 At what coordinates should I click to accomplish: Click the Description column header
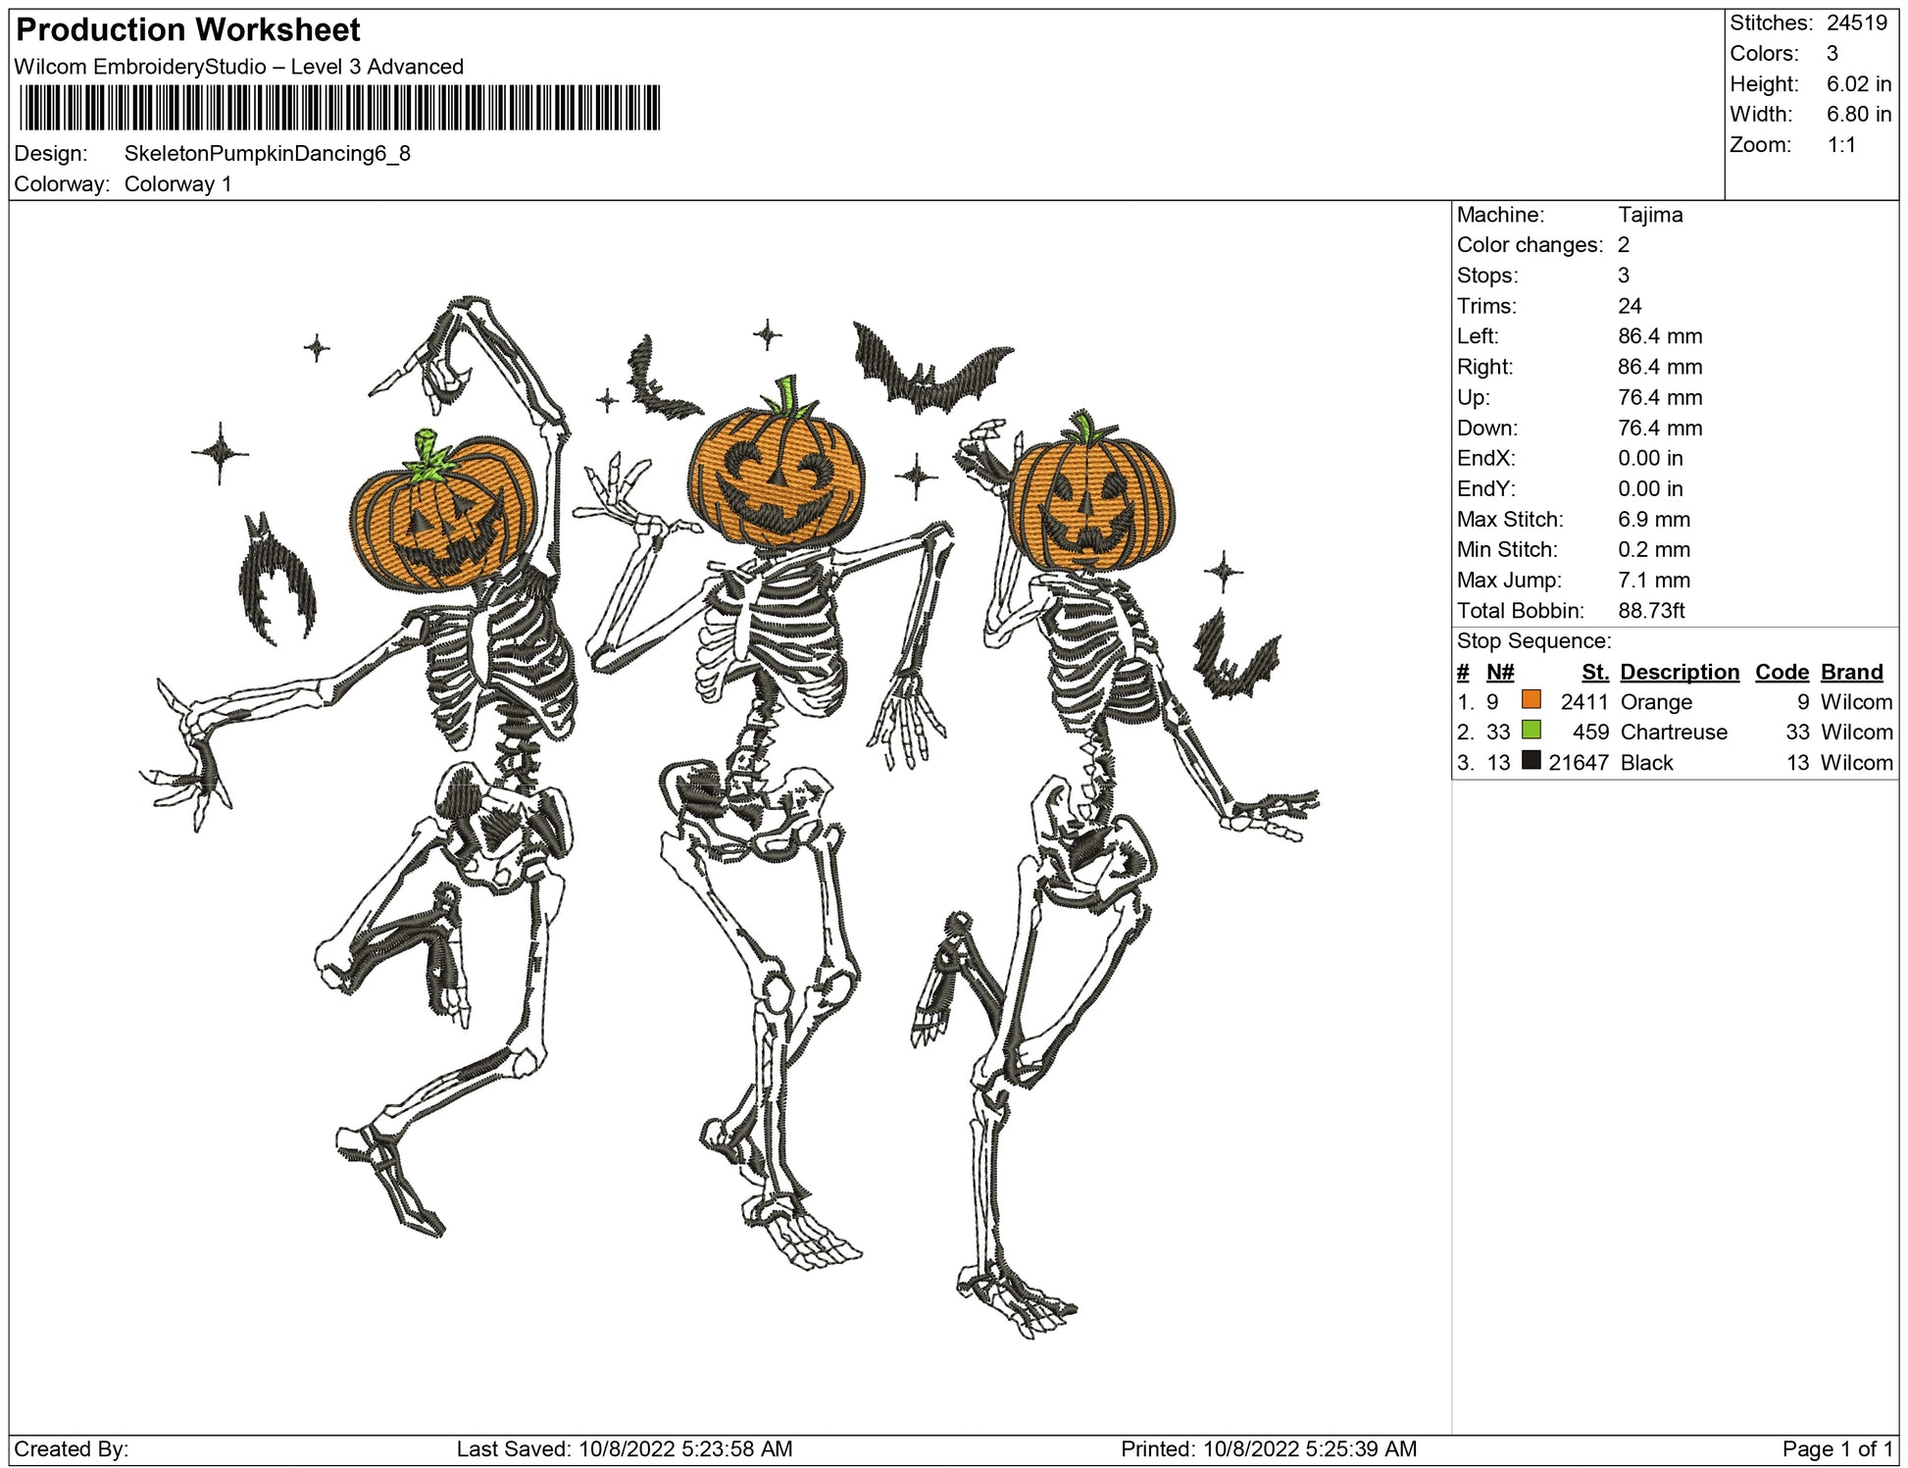[x=1679, y=672]
